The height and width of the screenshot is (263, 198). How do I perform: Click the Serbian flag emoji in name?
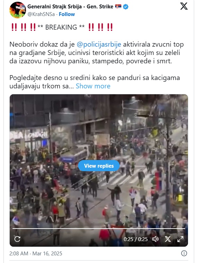point(118,7)
